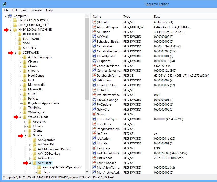Click tree scrollbar up arrow
Image resolution: width=217 pixels, height=182 pixels.
point(87,16)
